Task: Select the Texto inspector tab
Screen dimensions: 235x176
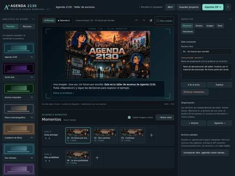Action: pyautogui.click(x=220, y=26)
